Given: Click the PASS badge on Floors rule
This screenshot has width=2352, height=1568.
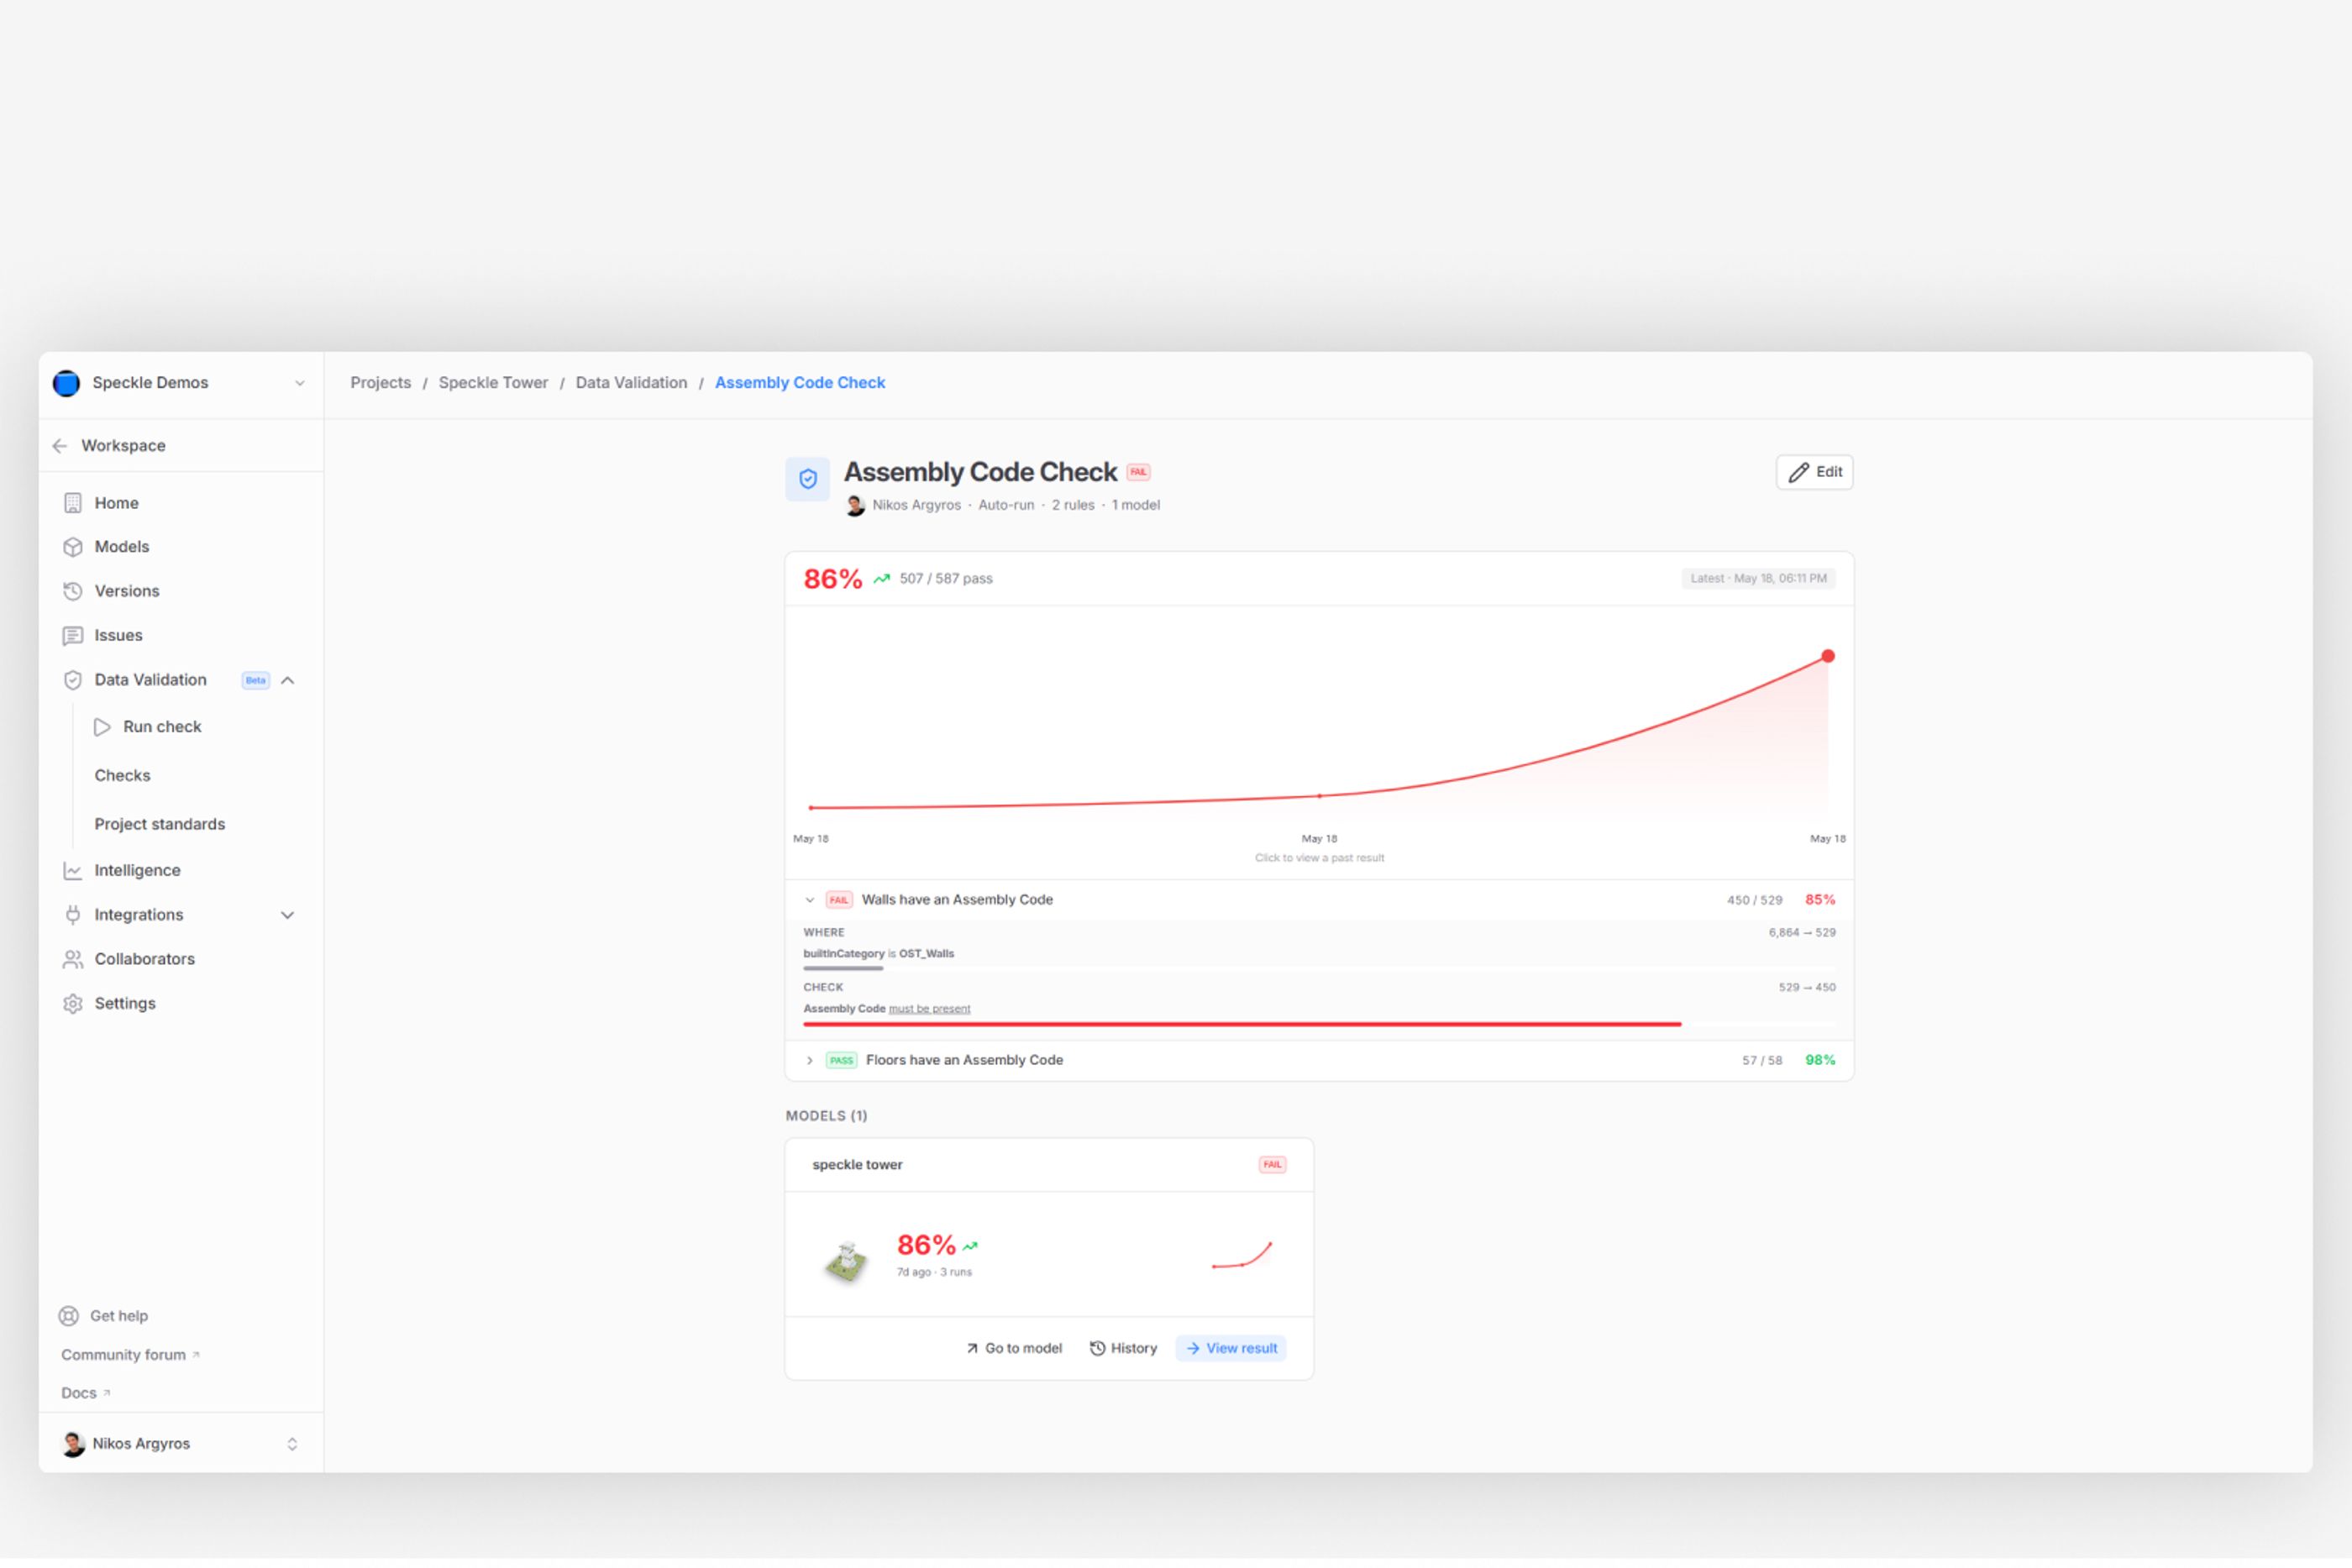Looking at the screenshot, I should click(x=841, y=1061).
